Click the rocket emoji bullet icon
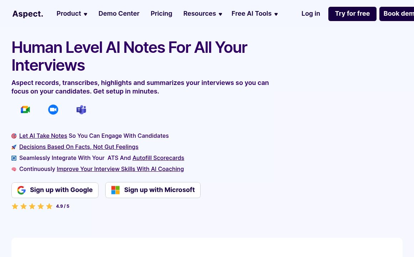The height and width of the screenshot is (257, 414). pos(14,147)
